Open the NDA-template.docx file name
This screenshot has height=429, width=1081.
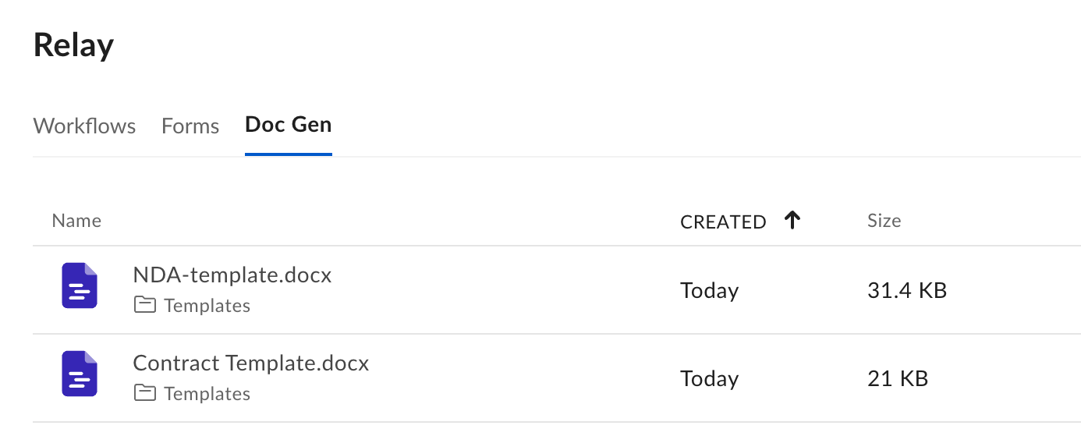tap(232, 275)
